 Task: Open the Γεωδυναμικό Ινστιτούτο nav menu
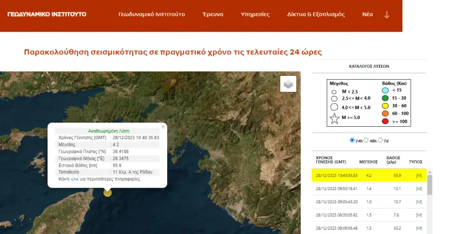tap(152, 15)
